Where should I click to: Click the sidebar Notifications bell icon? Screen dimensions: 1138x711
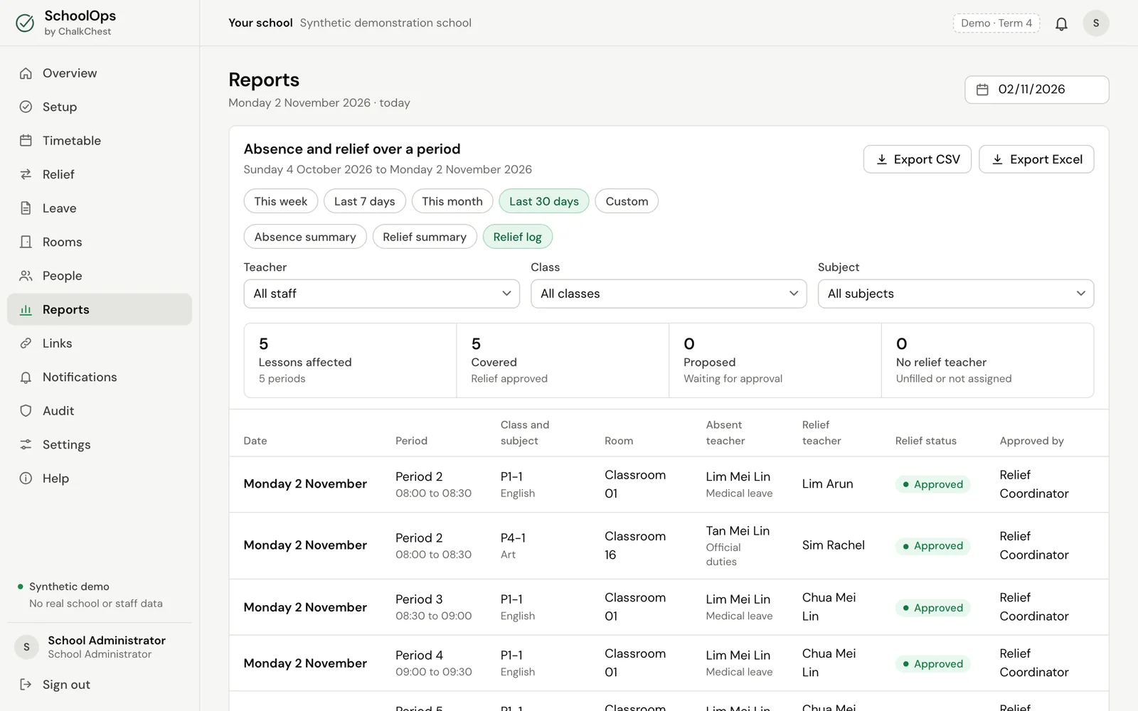coord(26,377)
